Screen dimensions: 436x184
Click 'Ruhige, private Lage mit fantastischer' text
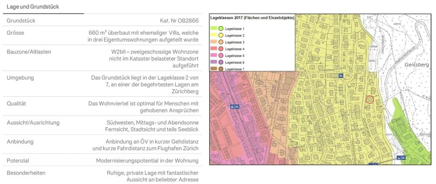point(153,173)
